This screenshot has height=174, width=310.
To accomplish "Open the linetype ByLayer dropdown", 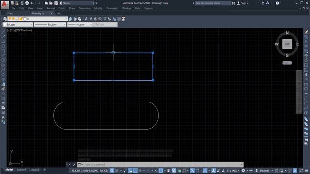I will pos(50,25).
